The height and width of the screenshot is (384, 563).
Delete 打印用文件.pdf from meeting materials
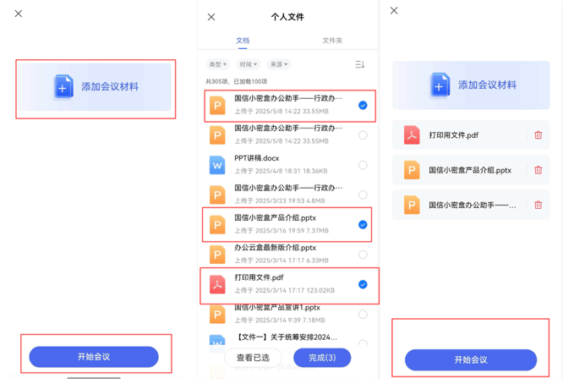coord(538,135)
